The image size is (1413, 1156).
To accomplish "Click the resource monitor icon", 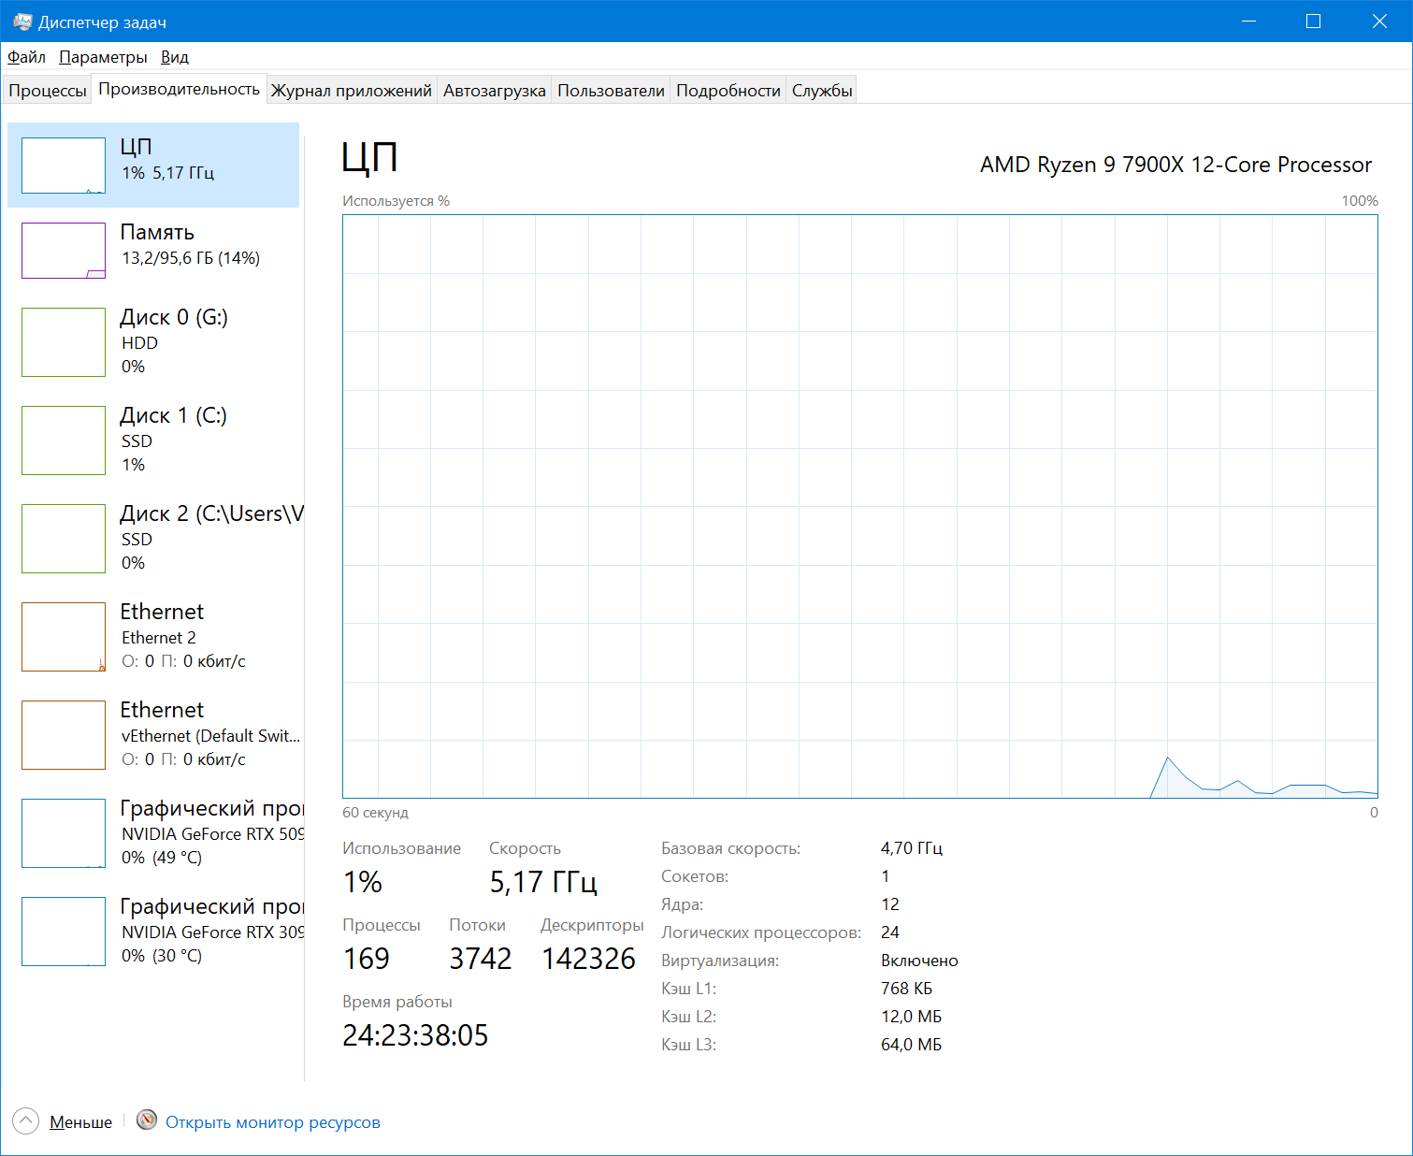I will point(147,1120).
